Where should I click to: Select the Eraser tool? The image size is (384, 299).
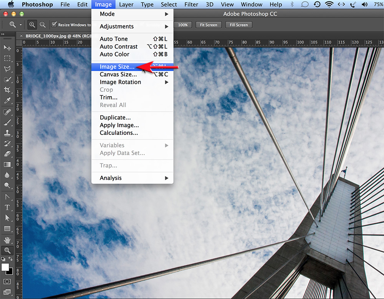click(x=8, y=153)
